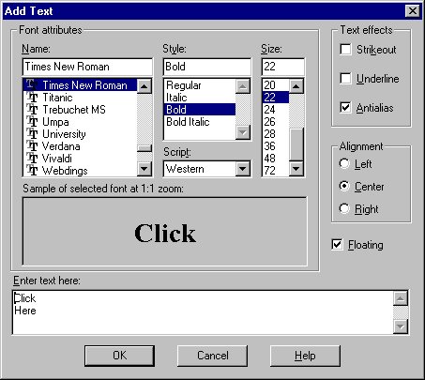The image size is (425, 380).
Task: Toggle the Antialias checkbox off
Action: (x=345, y=108)
